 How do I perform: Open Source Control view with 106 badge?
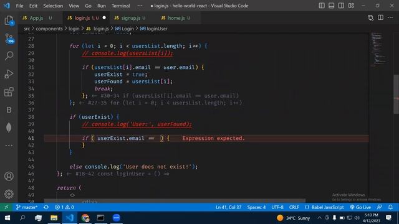click(9, 39)
